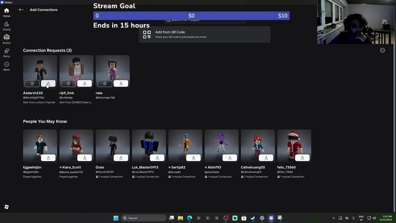Click the Aadarsh230 username
The image size is (396, 223).
point(33,93)
